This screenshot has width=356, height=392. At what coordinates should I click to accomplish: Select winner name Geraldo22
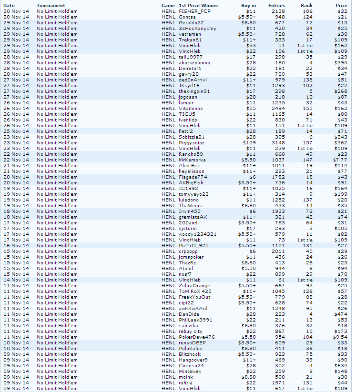click(191, 23)
